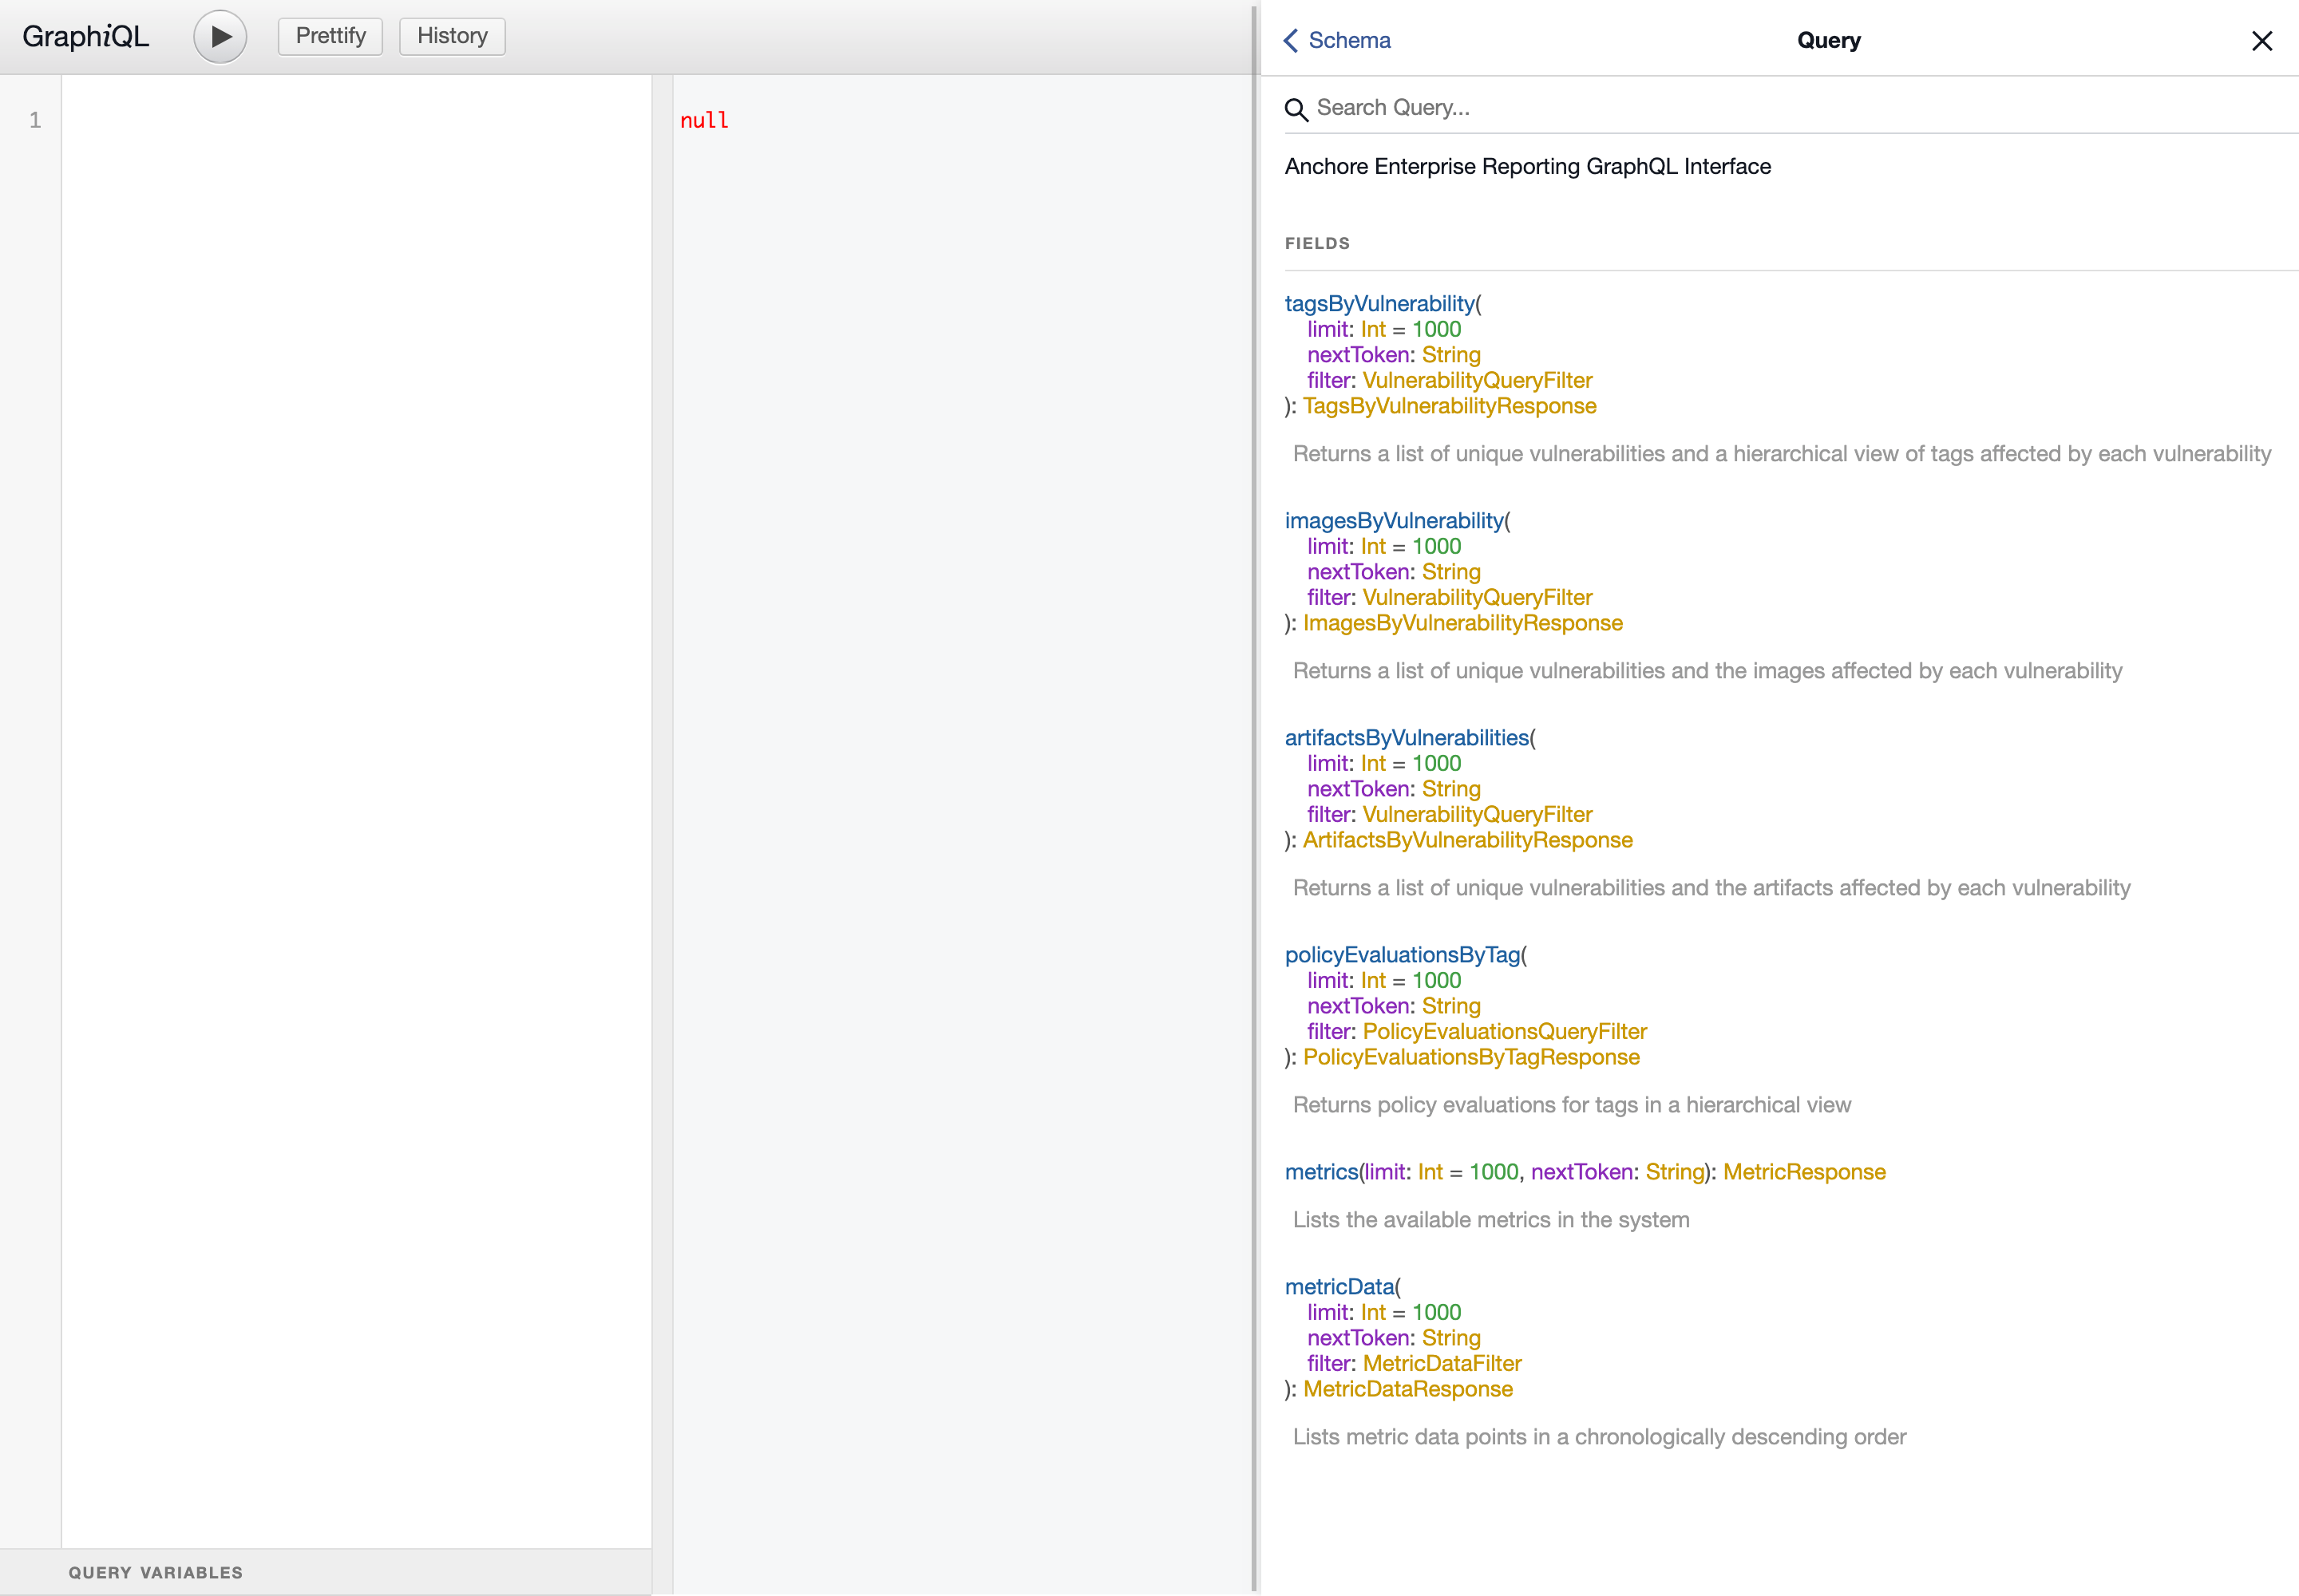Click inside the query Search input
Viewport: 2299px width, 1596px height.
point(1701,107)
